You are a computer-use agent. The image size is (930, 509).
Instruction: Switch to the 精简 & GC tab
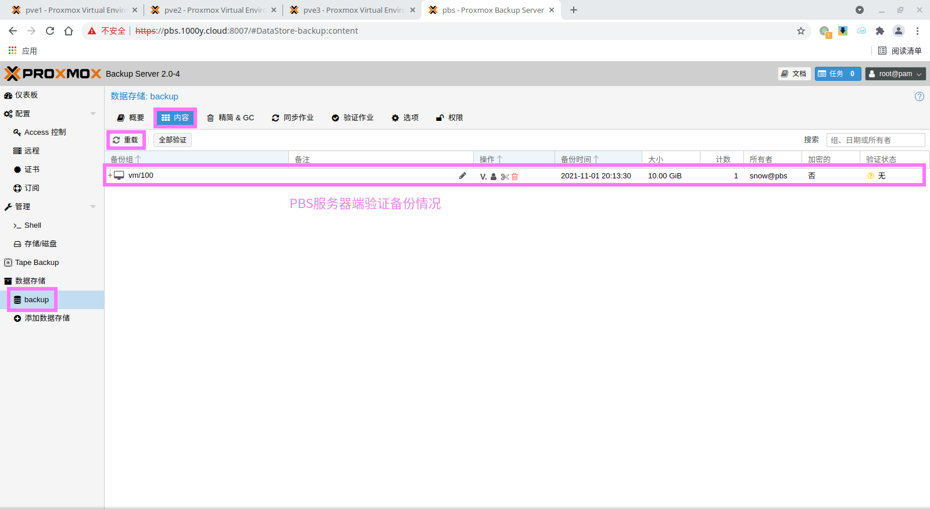pos(231,118)
